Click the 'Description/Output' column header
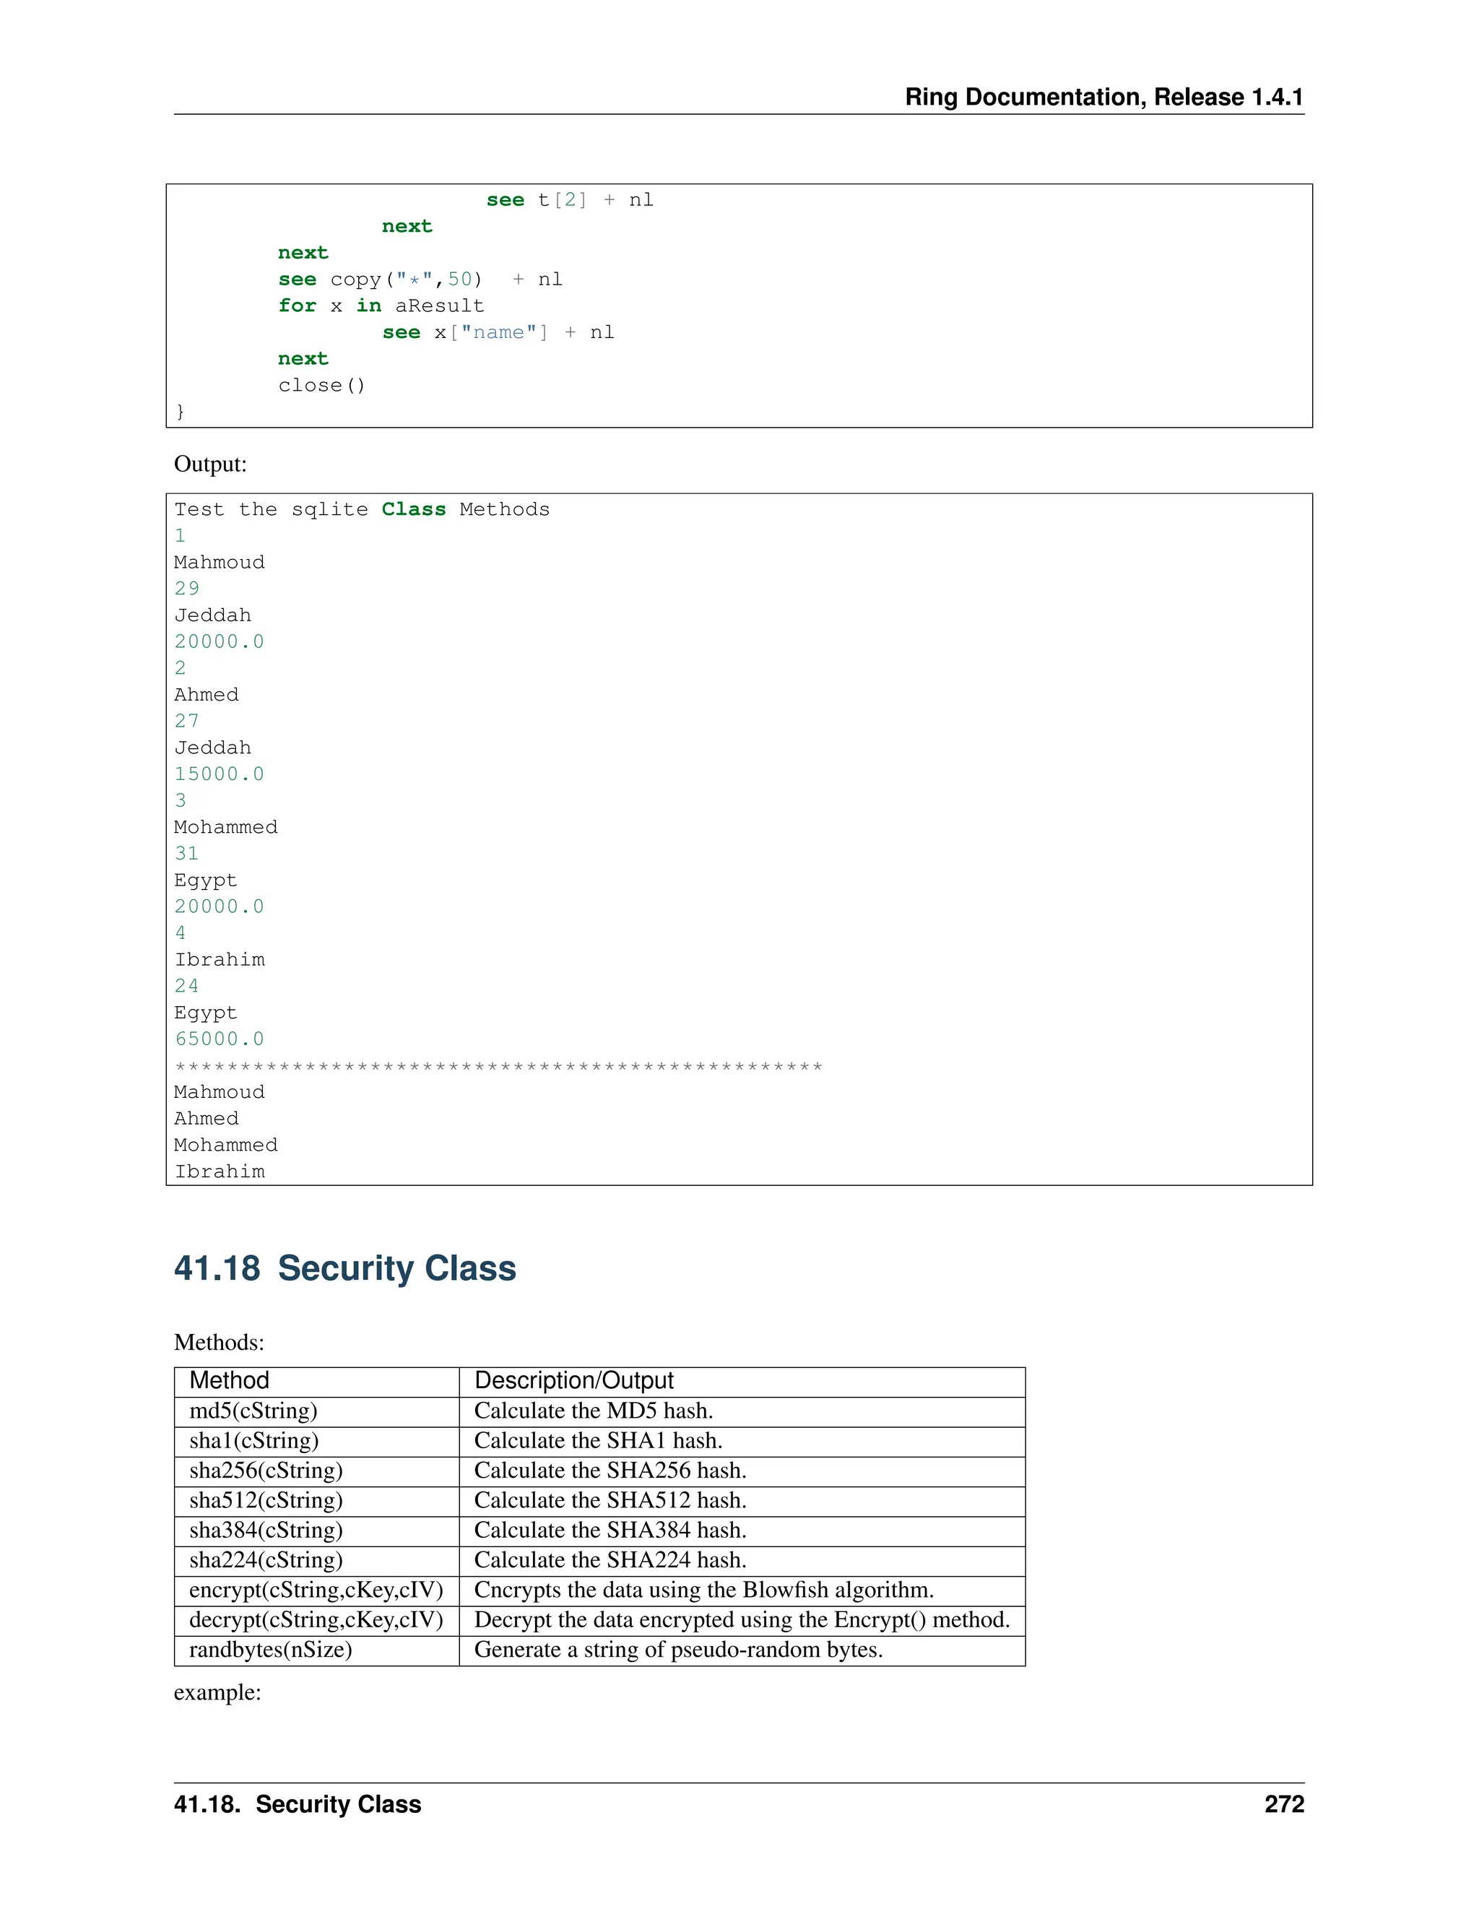 click(x=573, y=1380)
